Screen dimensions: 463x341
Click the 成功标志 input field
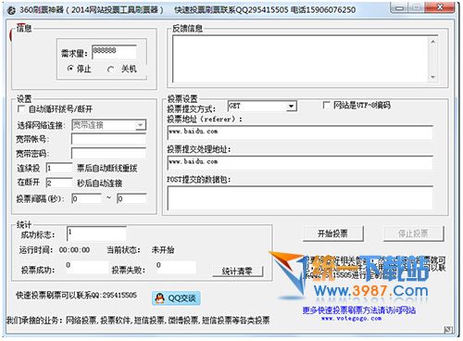96,234
